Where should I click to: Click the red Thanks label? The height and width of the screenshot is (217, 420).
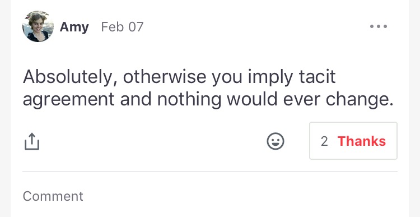pos(362,141)
